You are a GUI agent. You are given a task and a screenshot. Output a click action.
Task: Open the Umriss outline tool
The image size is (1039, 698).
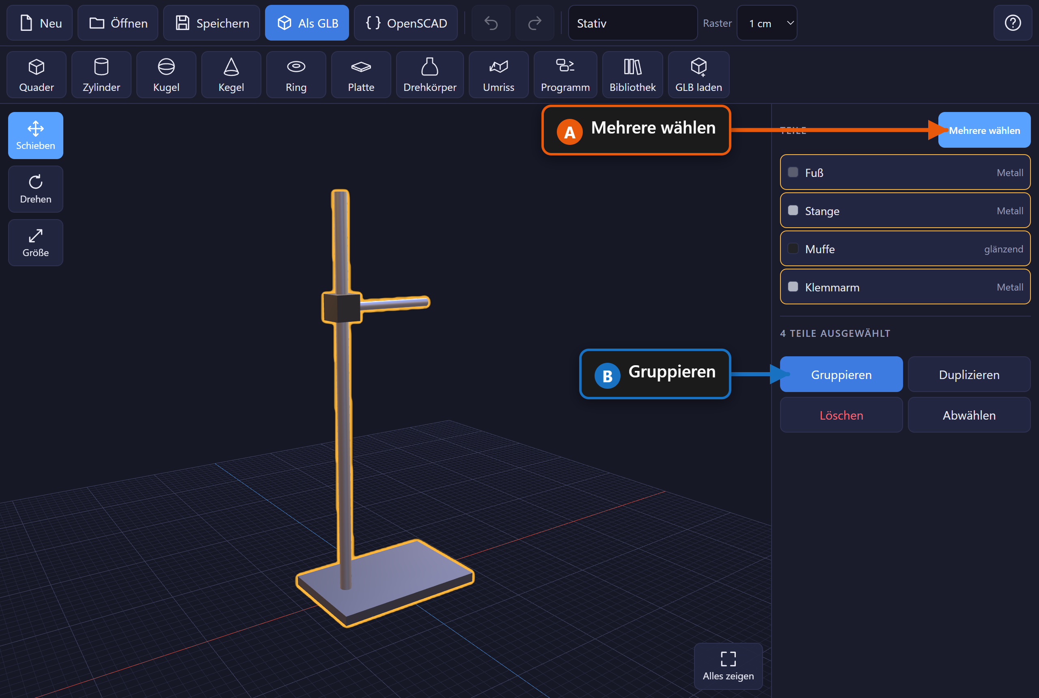pos(498,74)
